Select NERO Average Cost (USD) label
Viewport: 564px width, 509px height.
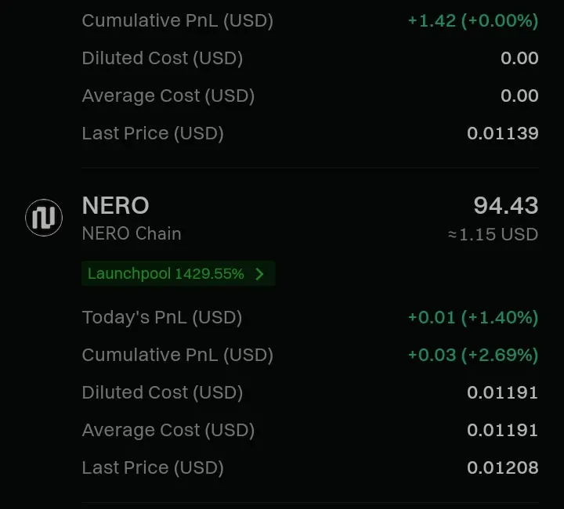(x=168, y=430)
